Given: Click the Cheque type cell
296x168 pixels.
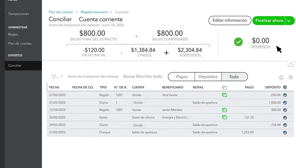Looking at the screenshot, I should pyautogui.click(x=105, y=132).
